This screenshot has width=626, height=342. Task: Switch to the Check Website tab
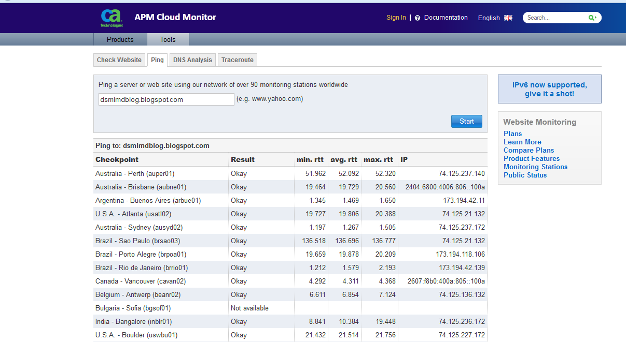pyautogui.click(x=119, y=60)
